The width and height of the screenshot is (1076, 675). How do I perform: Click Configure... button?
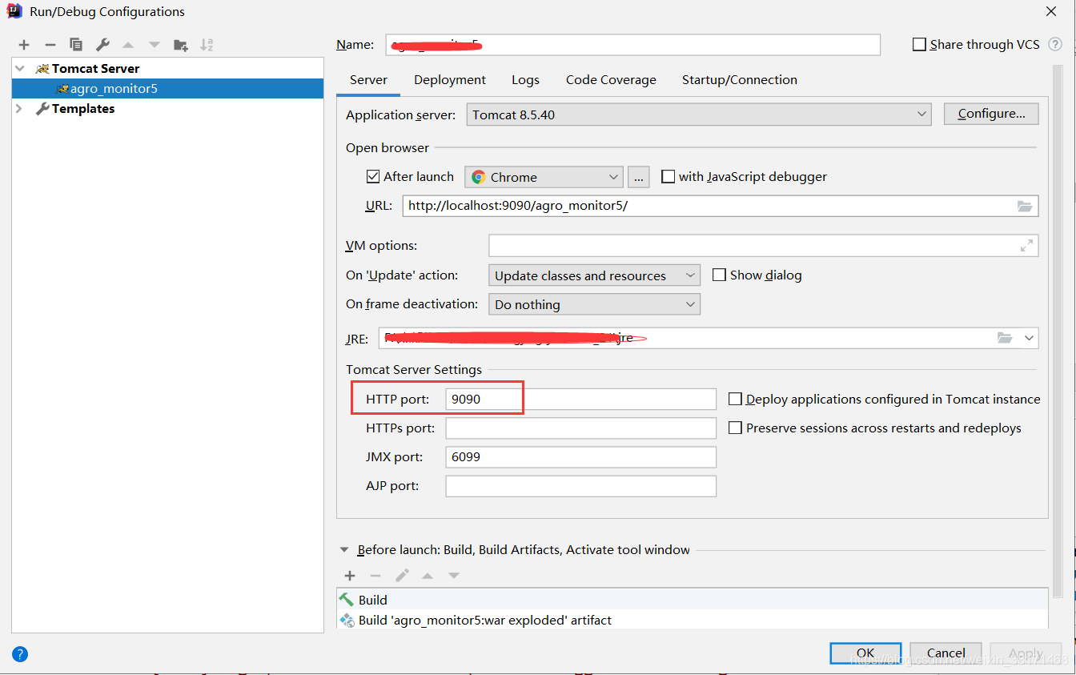[991, 114]
